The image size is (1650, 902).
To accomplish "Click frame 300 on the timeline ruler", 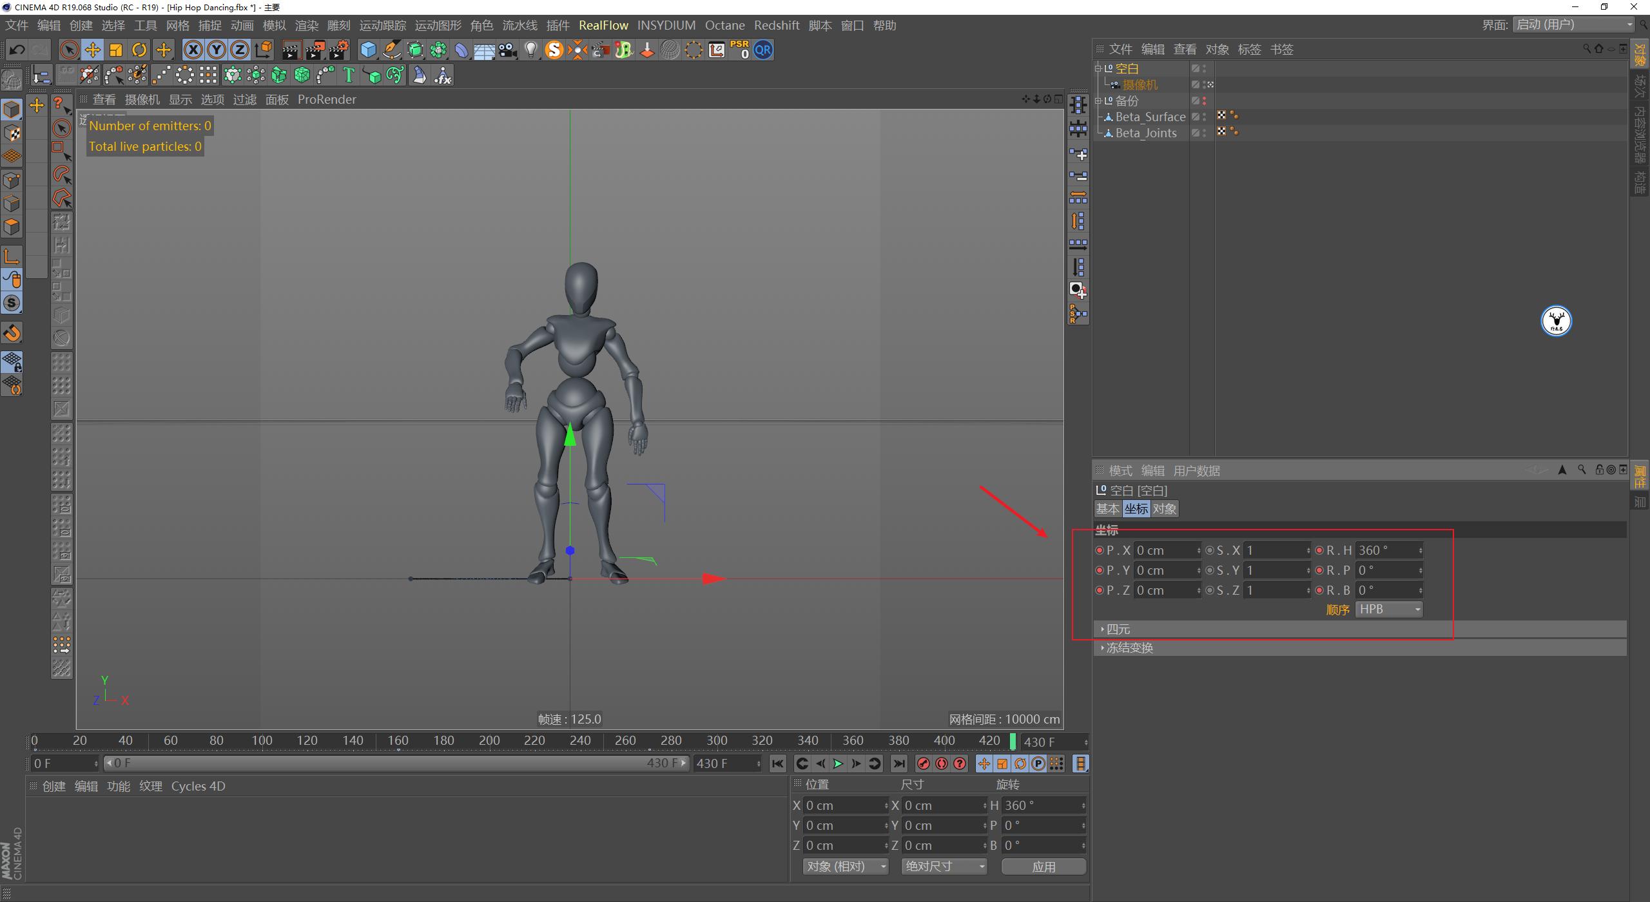I will [716, 740].
